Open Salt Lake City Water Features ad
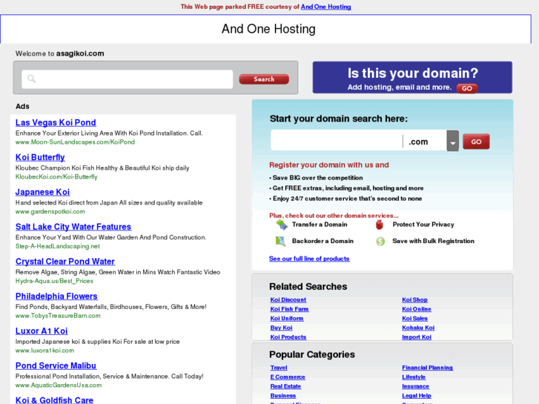Viewport: 539px width, 404px height. pyautogui.click(x=73, y=227)
